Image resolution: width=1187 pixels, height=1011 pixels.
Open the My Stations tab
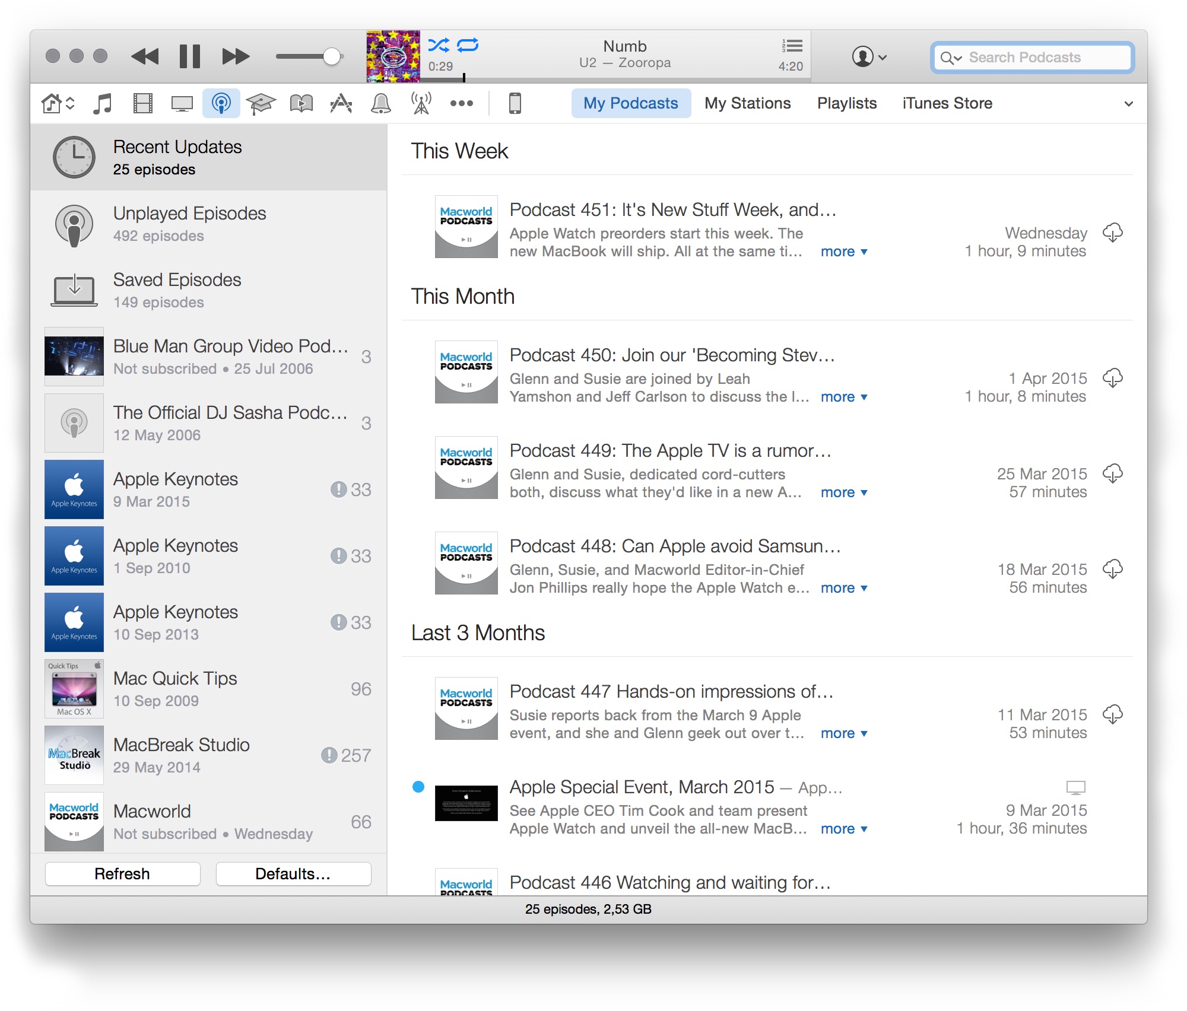coord(747,103)
